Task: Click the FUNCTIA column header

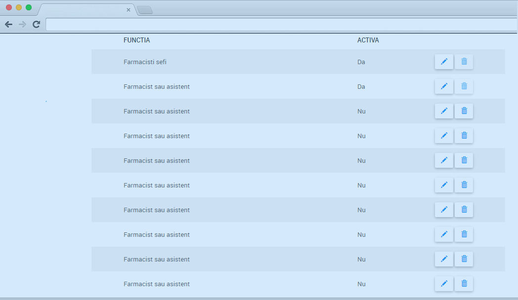Action: (x=137, y=40)
